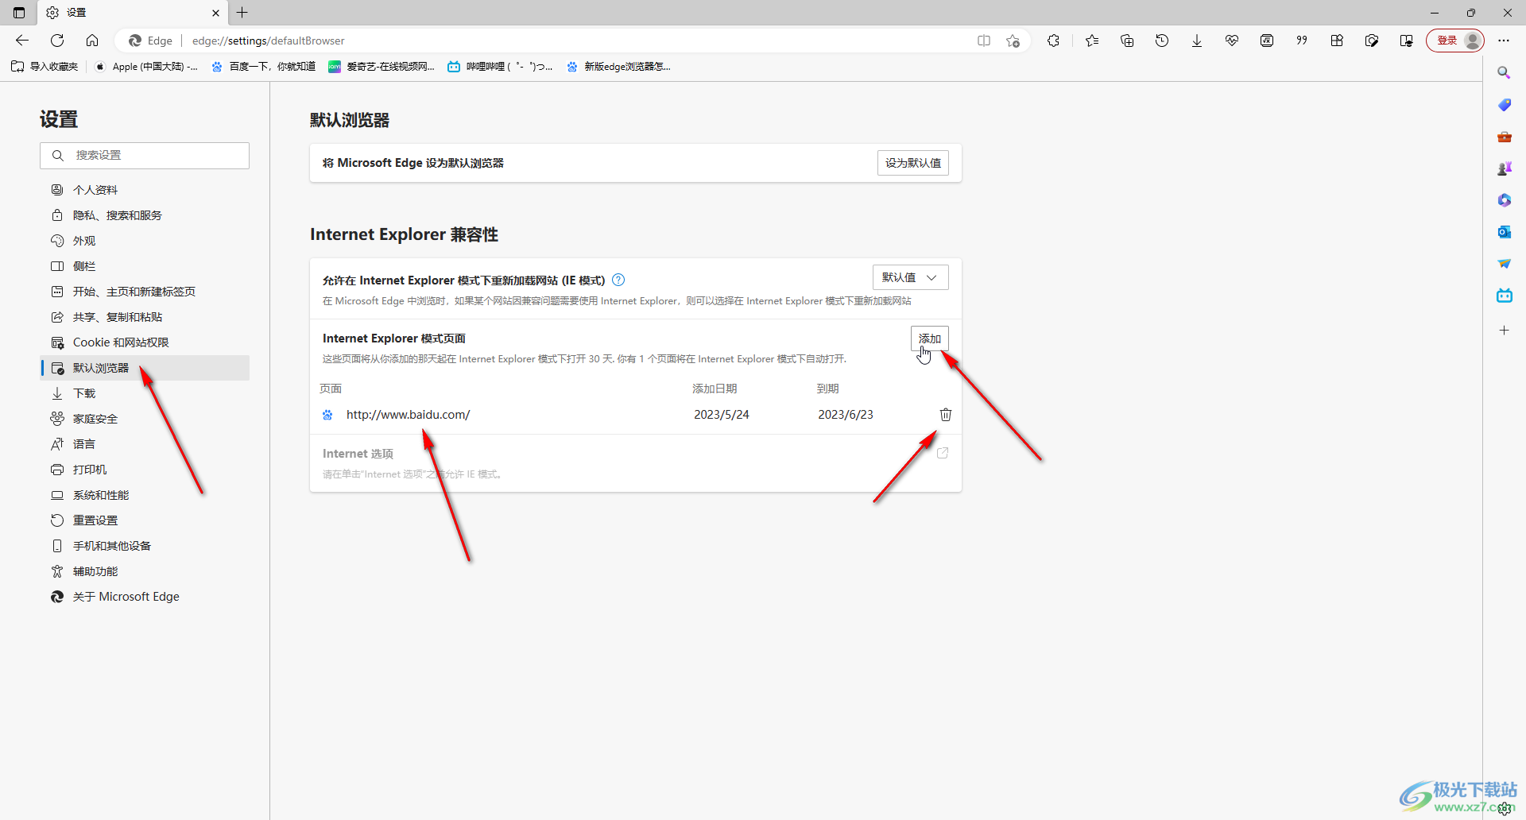The height and width of the screenshot is (820, 1526).
Task: Open the tab actions menu icon
Action: pyautogui.click(x=19, y=13)
